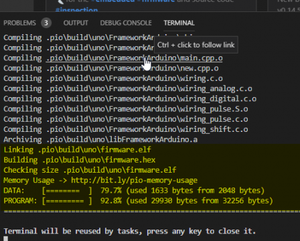Image resolution: width=300 pixels, height=241 pixels.
Task: Click the 'Terminal will be reused' message
Action: tap(130, 231)
